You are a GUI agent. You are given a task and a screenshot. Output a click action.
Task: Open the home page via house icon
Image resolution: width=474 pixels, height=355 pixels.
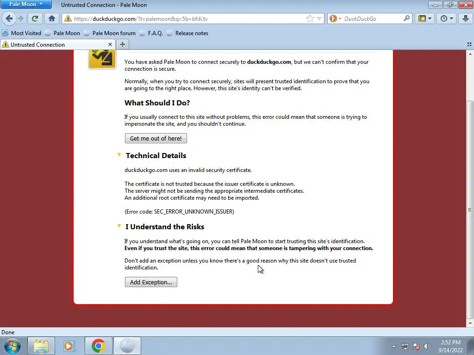[x=52, y=18]
